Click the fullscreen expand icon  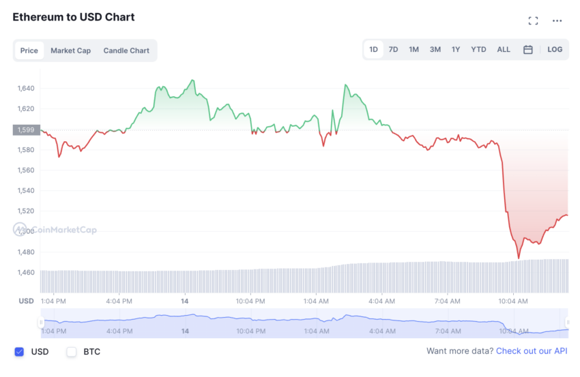coord(533,20)
